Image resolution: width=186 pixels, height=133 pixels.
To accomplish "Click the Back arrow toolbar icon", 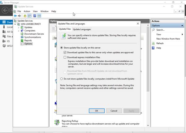I will tap(15, 16).
